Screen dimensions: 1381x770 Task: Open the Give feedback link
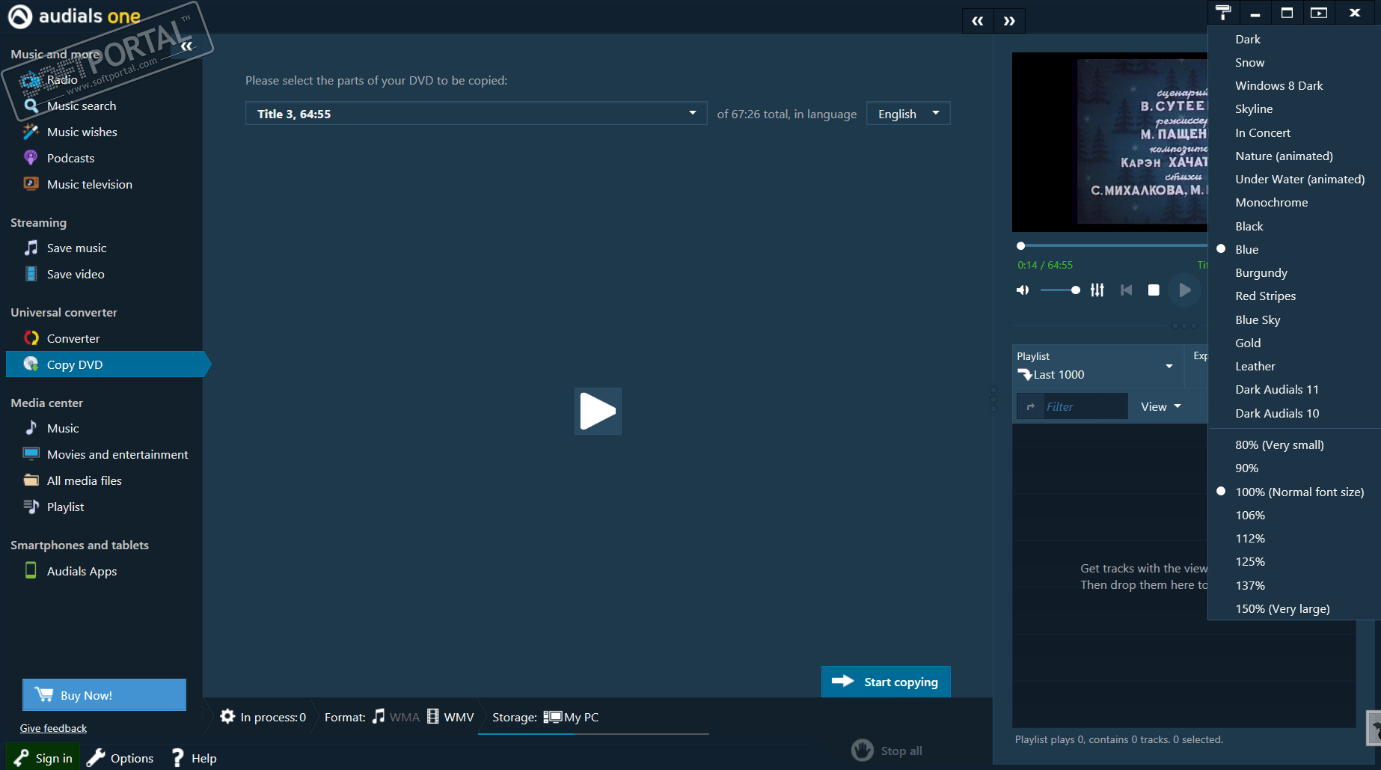pos(53,728)
